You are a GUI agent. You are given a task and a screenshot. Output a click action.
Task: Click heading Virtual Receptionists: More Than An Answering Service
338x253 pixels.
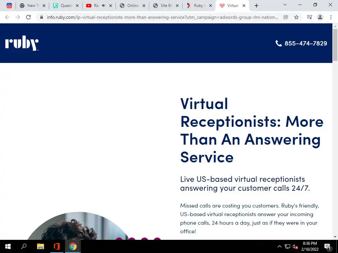252,130
